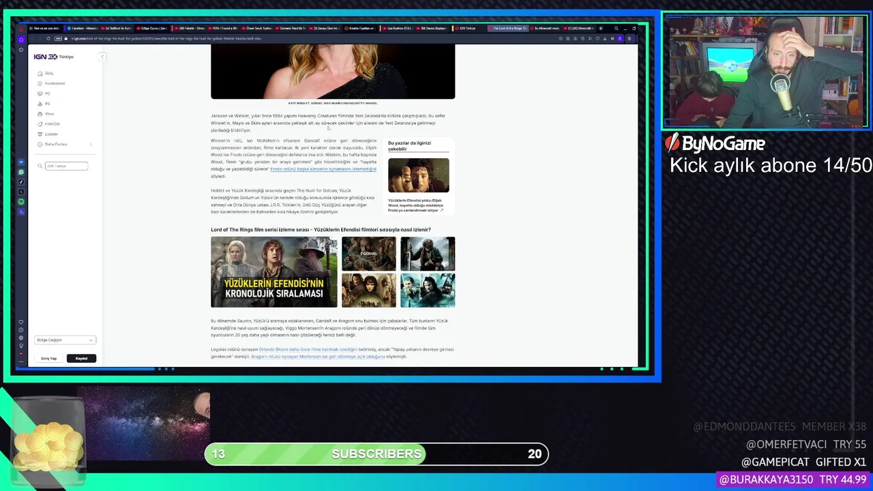Switch to the Lisa Kudrow browser tab
The width and height of the screenshot is (873, 491).
398,29
